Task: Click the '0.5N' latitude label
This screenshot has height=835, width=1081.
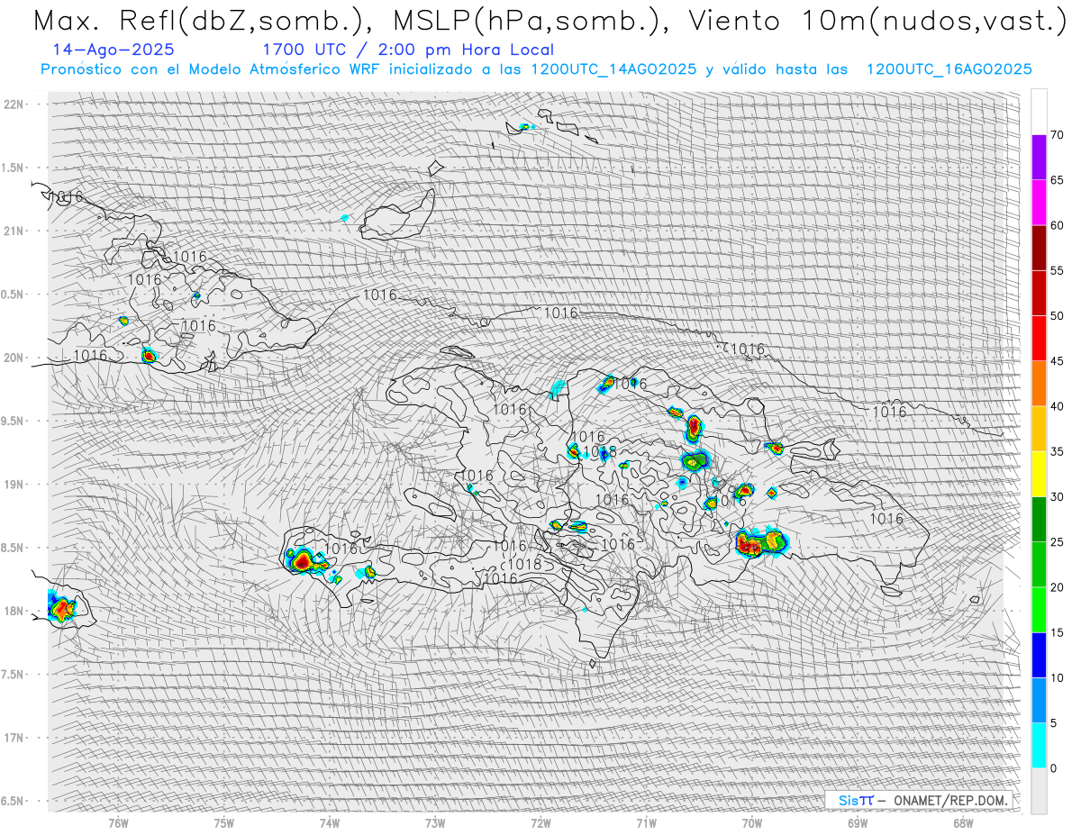Action: (x=14, y=295)
